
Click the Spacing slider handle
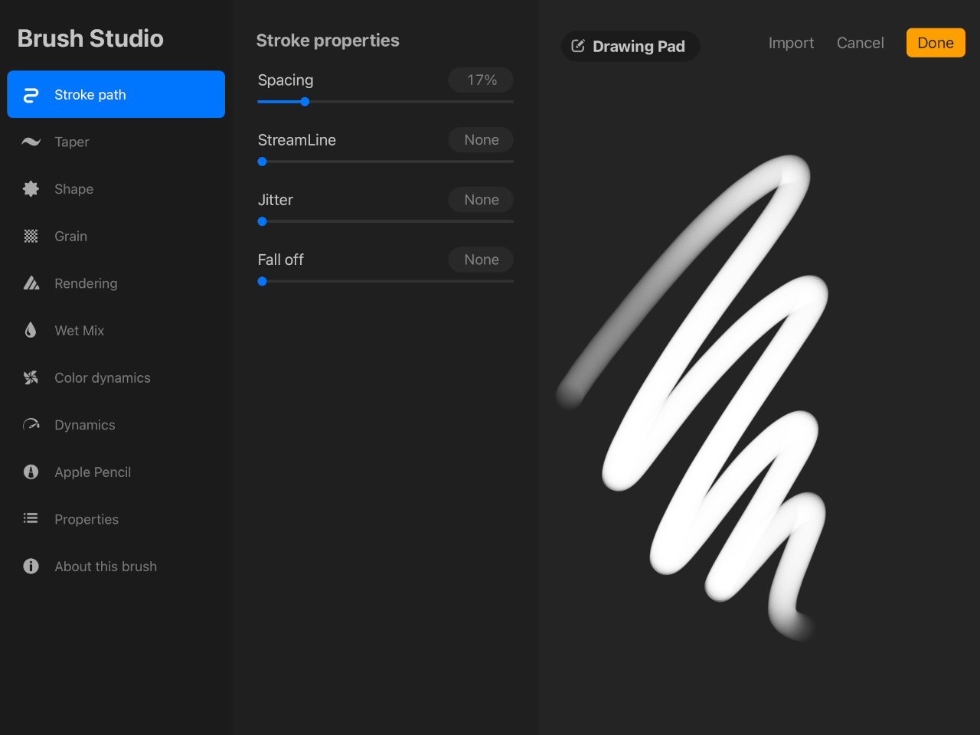coord(305,101)
